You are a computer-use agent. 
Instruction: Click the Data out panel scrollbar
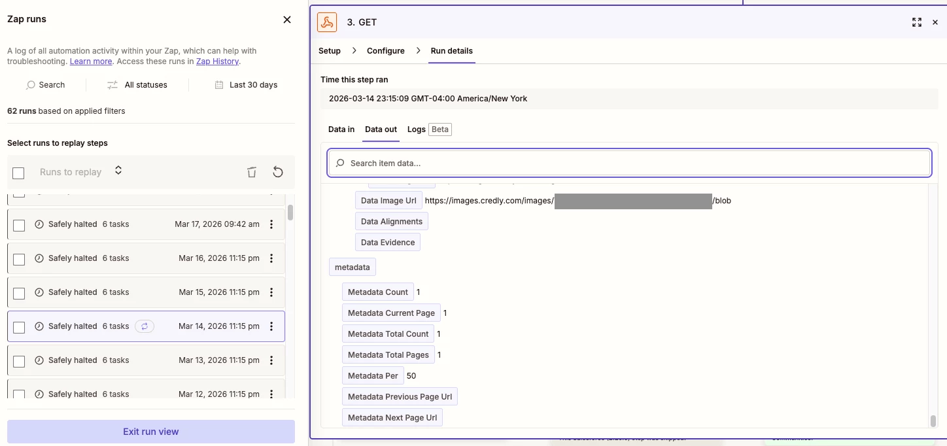pos(933,420)
